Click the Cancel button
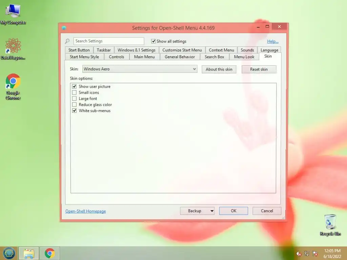The width and height of the screenshot is (347, 260). tap(267, 211)
